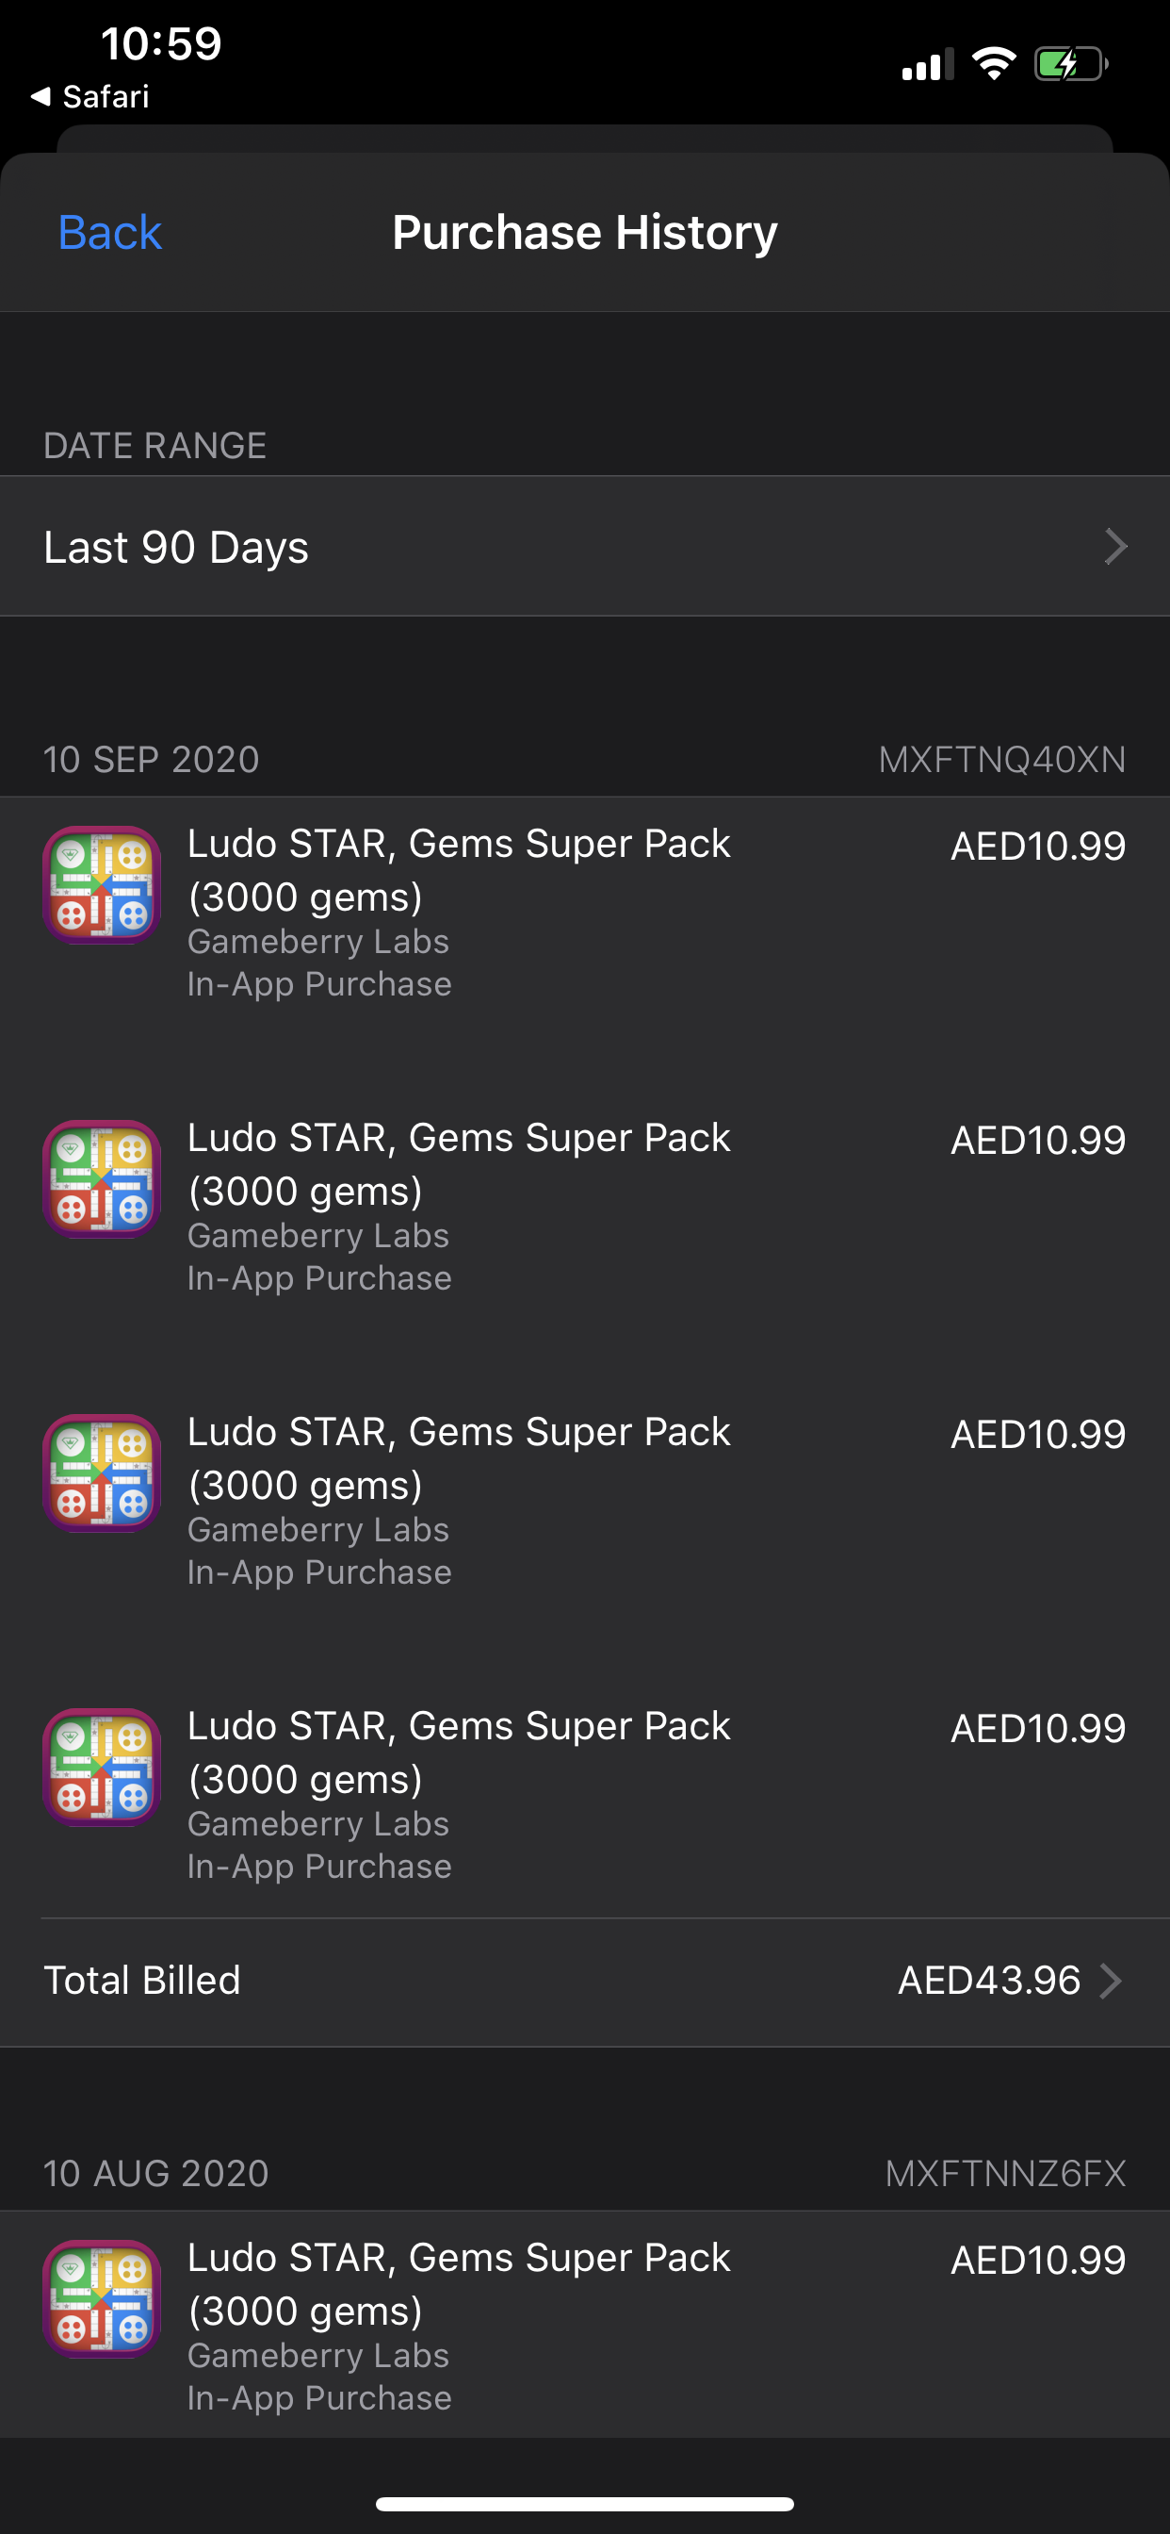Tap the second Ludo STAR app icon
Viewport: 1170px width, 2534px height.
click(102, 1178)
